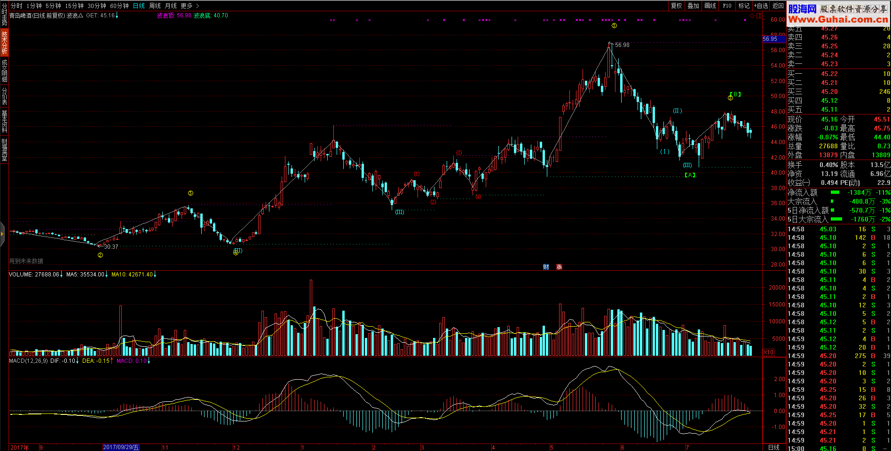Screen dimensions: 891x451
Task: Click the 波浪△ indicator name label
Action: tap(75, 15)
